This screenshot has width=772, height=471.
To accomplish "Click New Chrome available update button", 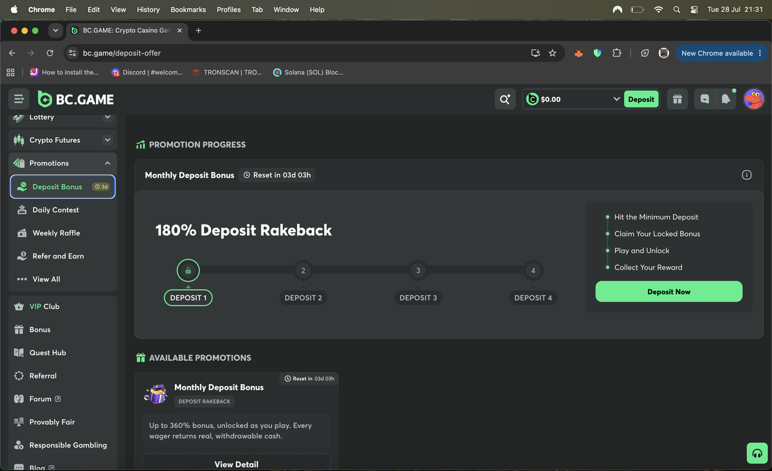I will pyautogui.click(x=721, y=53).
